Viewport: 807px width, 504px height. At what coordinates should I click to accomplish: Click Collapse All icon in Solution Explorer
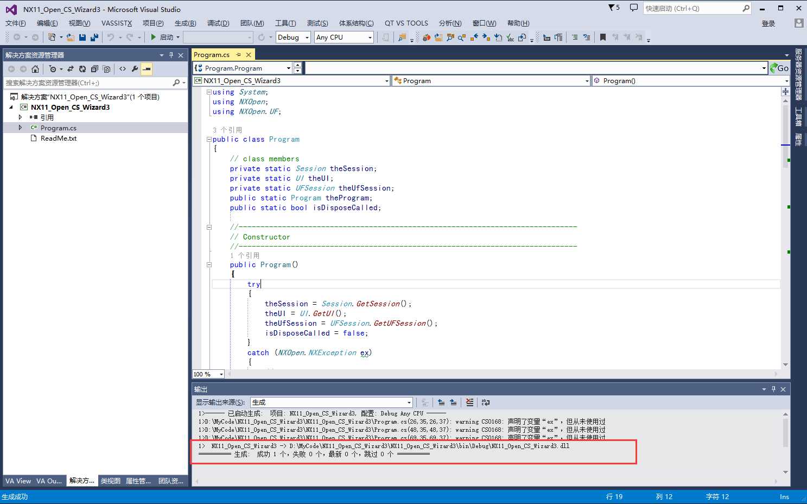point(94,69)
